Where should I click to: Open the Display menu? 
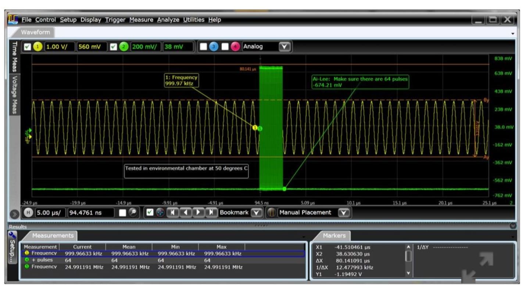tap(91, 20)
